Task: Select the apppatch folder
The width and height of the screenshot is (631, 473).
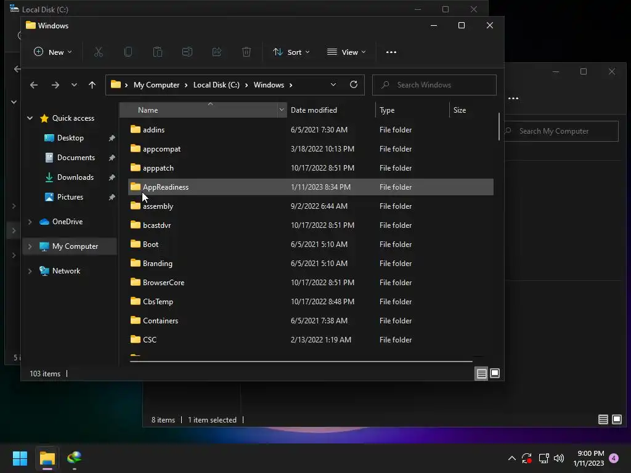Action: click(311, 168)
